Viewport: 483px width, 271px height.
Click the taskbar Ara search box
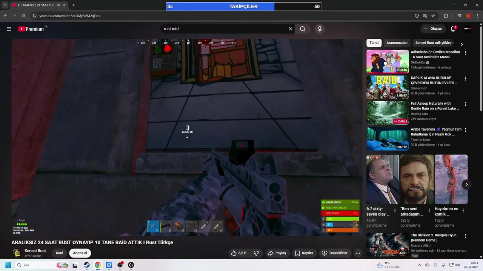pos(42,265)
